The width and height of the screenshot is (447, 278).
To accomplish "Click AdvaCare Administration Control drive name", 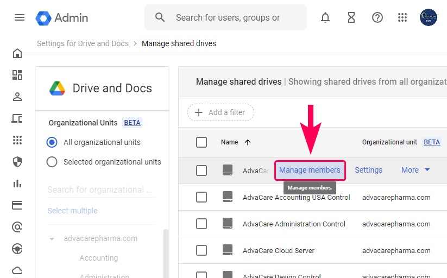I will (294, 224).
